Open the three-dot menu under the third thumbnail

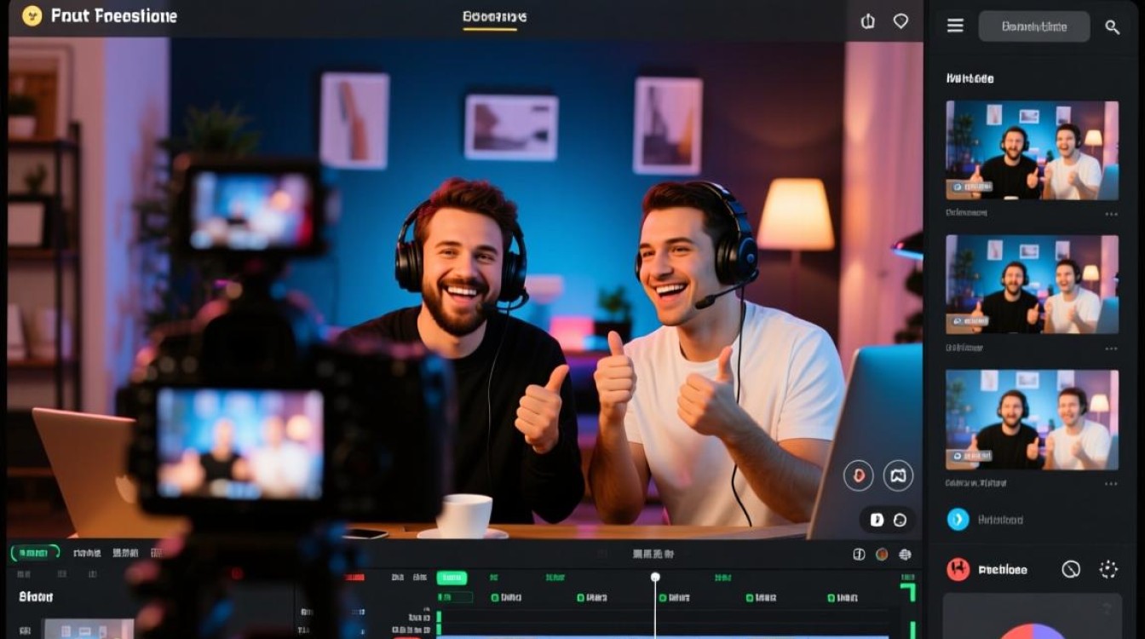pos(1111,484)
